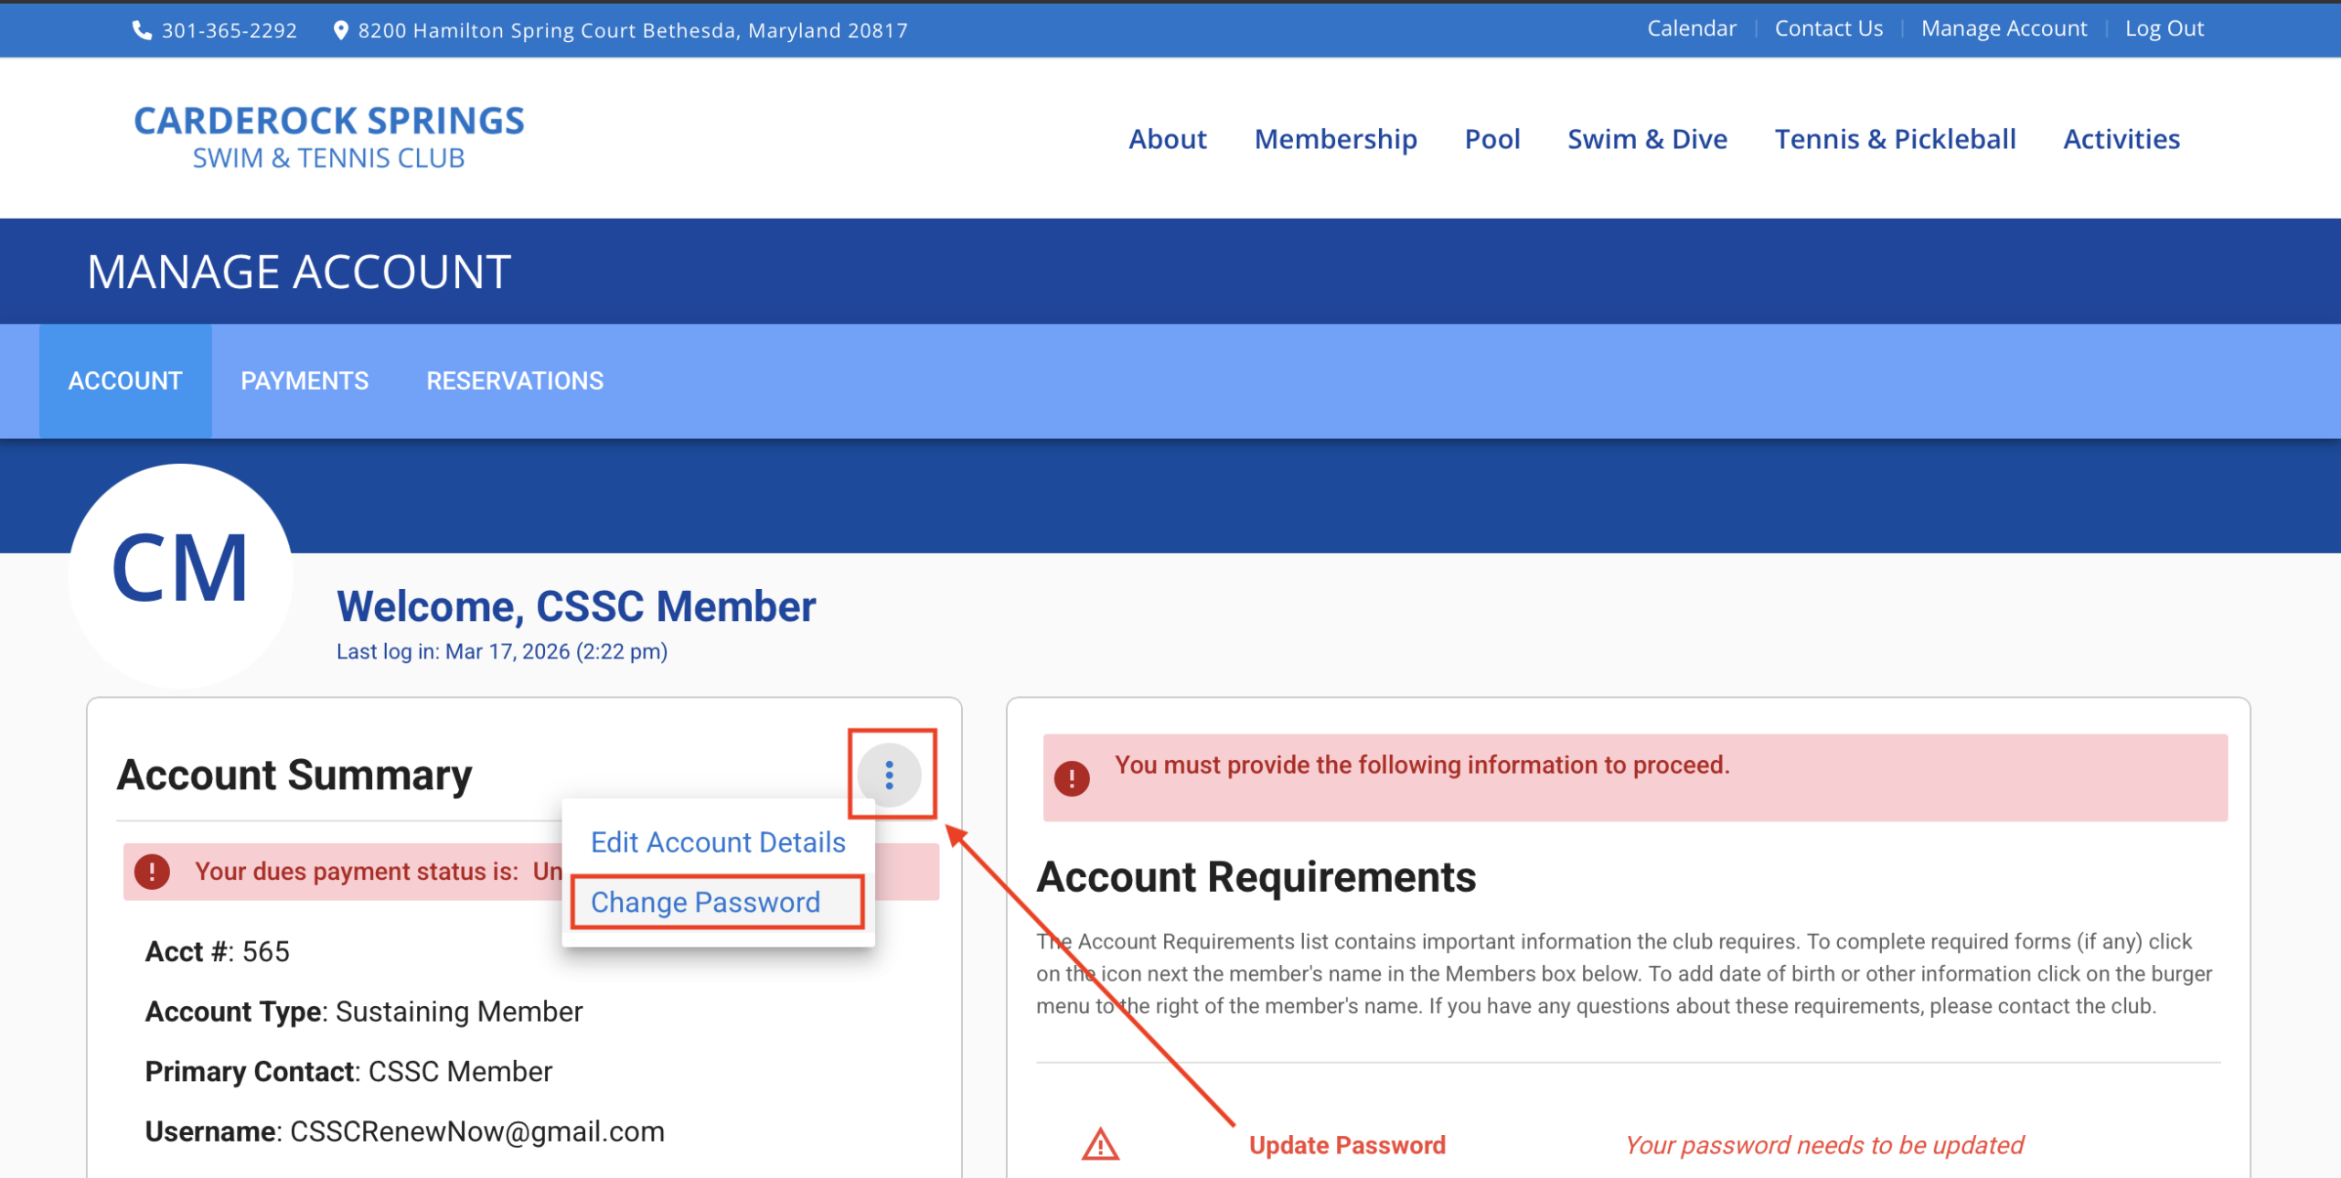Click the map pin icon before the address
Screen dimensions: 2341x1178
340,30
